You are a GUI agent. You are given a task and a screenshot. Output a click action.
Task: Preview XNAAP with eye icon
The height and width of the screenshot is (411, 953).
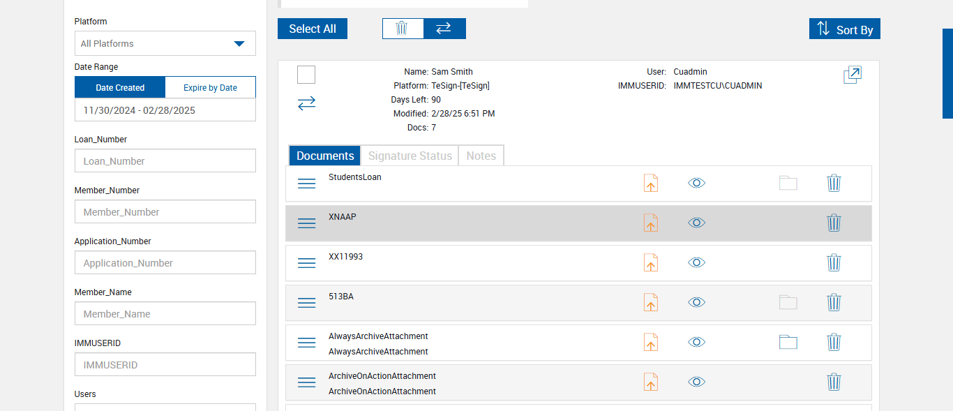click(x=697, y=223)
